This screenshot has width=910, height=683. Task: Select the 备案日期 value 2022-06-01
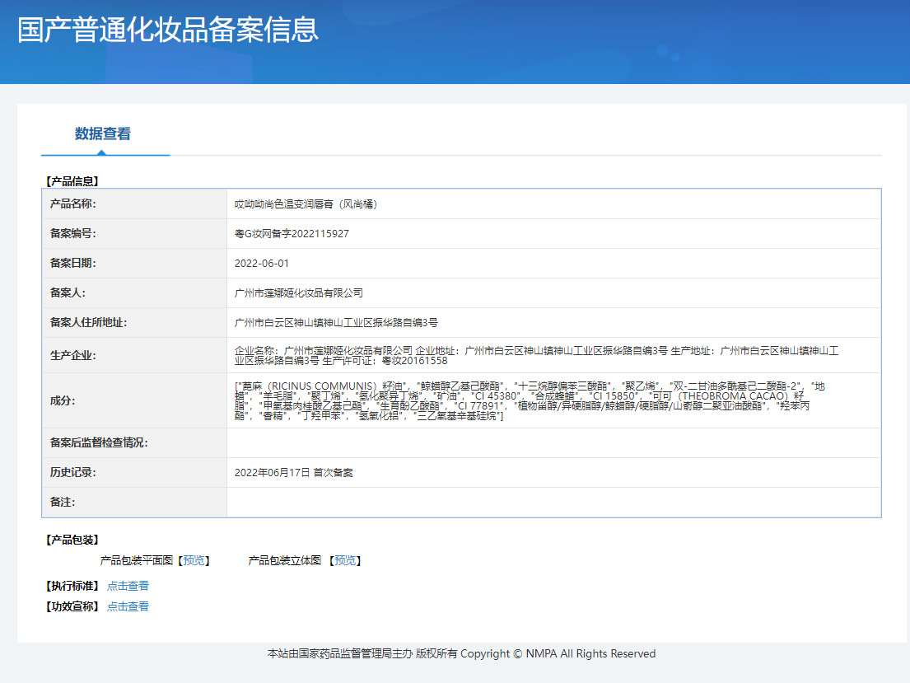tap(264, 263)
